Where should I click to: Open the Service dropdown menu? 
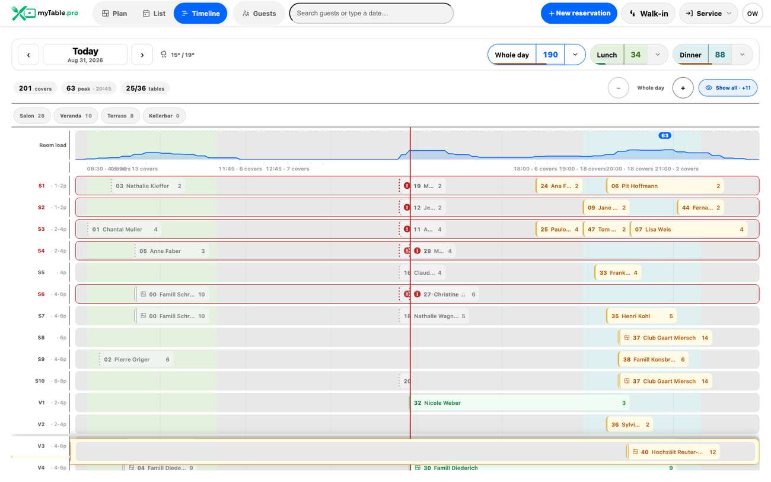(x=709, y=13)
